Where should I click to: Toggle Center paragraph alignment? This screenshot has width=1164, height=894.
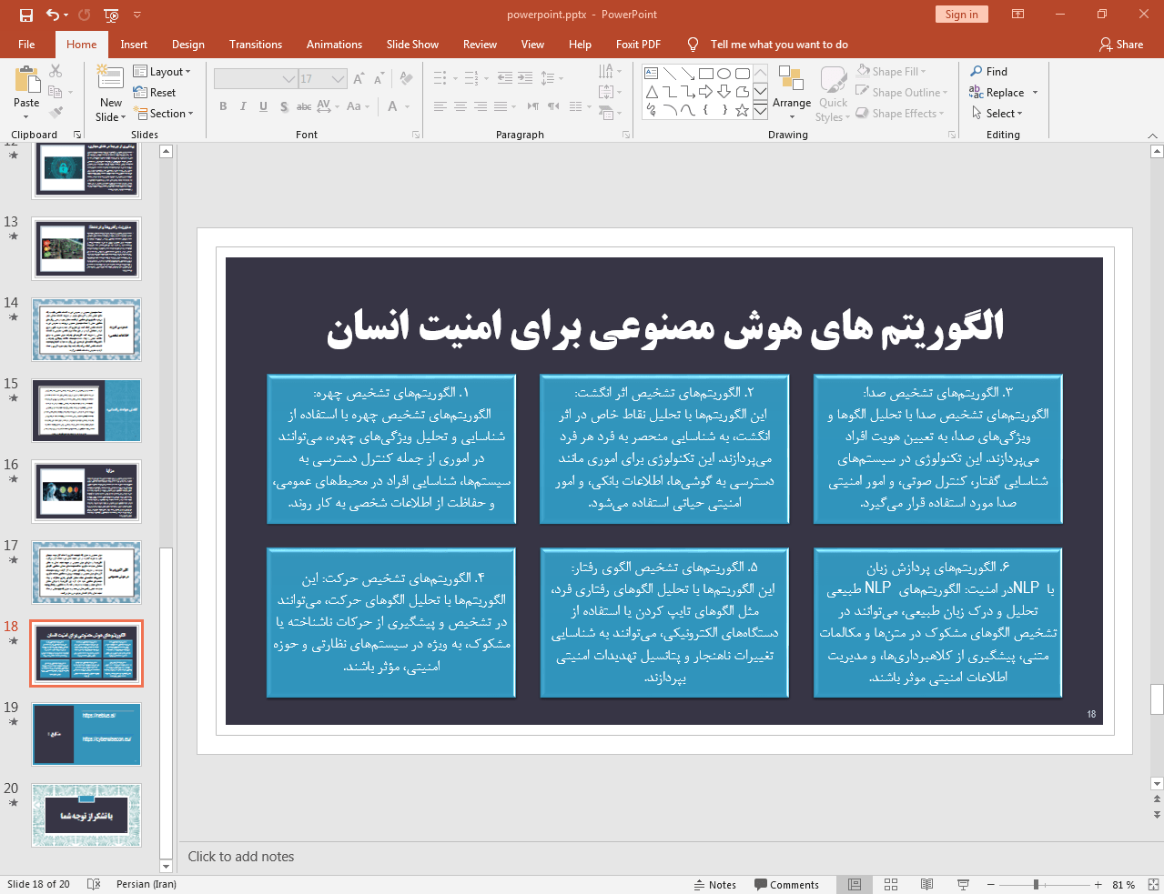tap(461, 106)
